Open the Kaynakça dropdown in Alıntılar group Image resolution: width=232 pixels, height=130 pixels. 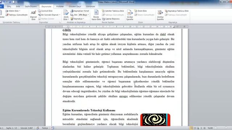click(77, 19)
